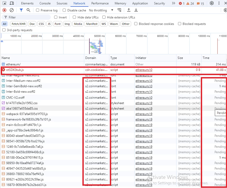Stop recording network log
The height and width of the screenshot is (188, 227).
point(4,10)
